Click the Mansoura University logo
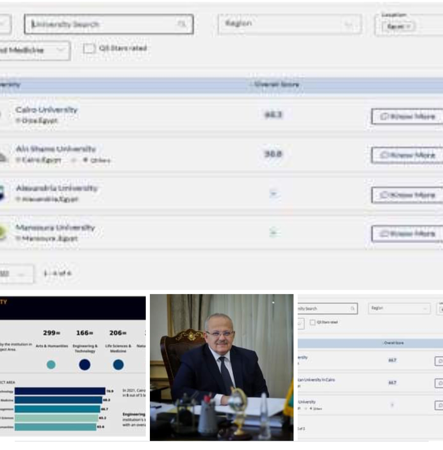Image resolution: width=443 pixels, height=450 pixels. [3, 233]
